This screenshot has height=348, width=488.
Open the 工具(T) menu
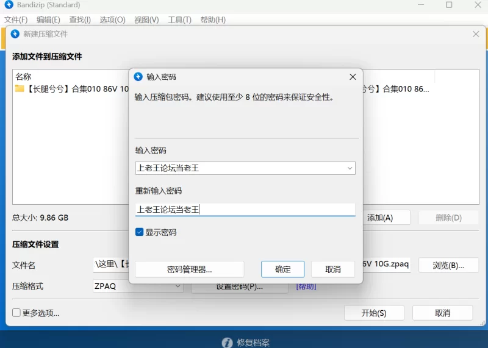[x=179, y=20]
